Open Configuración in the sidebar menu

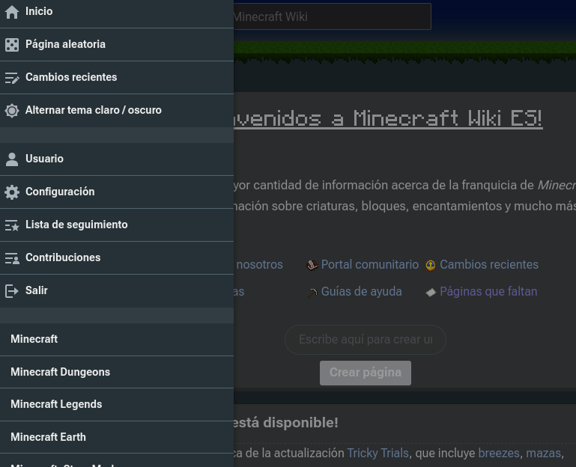coord(117,192)
